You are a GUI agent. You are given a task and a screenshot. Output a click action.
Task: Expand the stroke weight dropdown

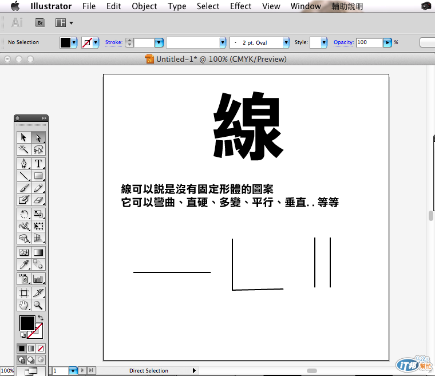tap(159, 43)
